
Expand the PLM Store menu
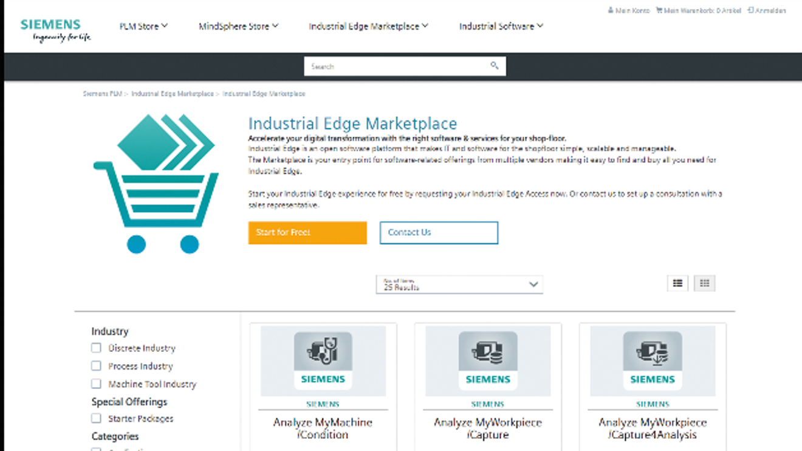(144, 26)
